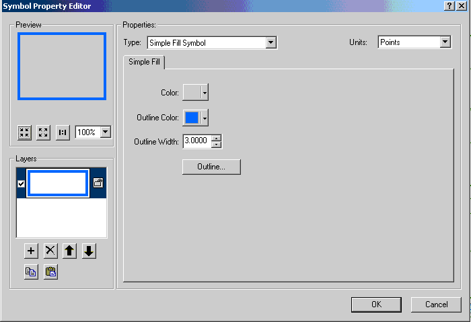The width and height of the screenshot is (471, 322).
Task: Open the preview zoom percentage dropdown
Action: pyautogui.click(x=106, y=132)
